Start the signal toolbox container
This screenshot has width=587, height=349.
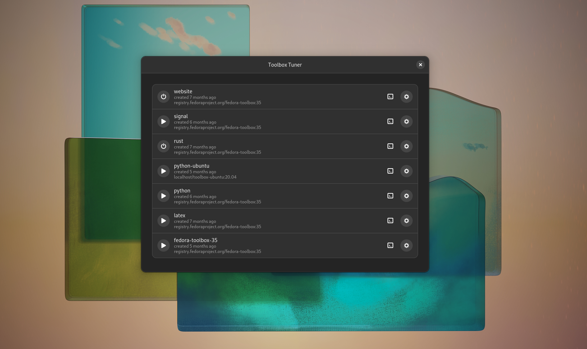(164, 121)
